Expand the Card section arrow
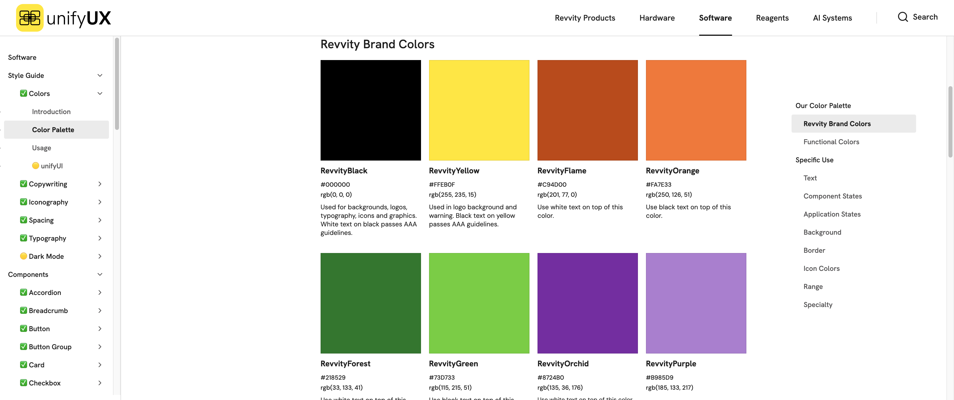The height and width of the screenshot is (400, 954). (x=100, y=365)
